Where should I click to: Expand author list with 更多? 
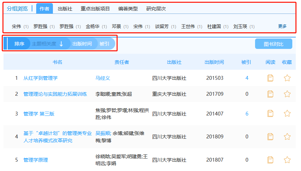(282, 26)
